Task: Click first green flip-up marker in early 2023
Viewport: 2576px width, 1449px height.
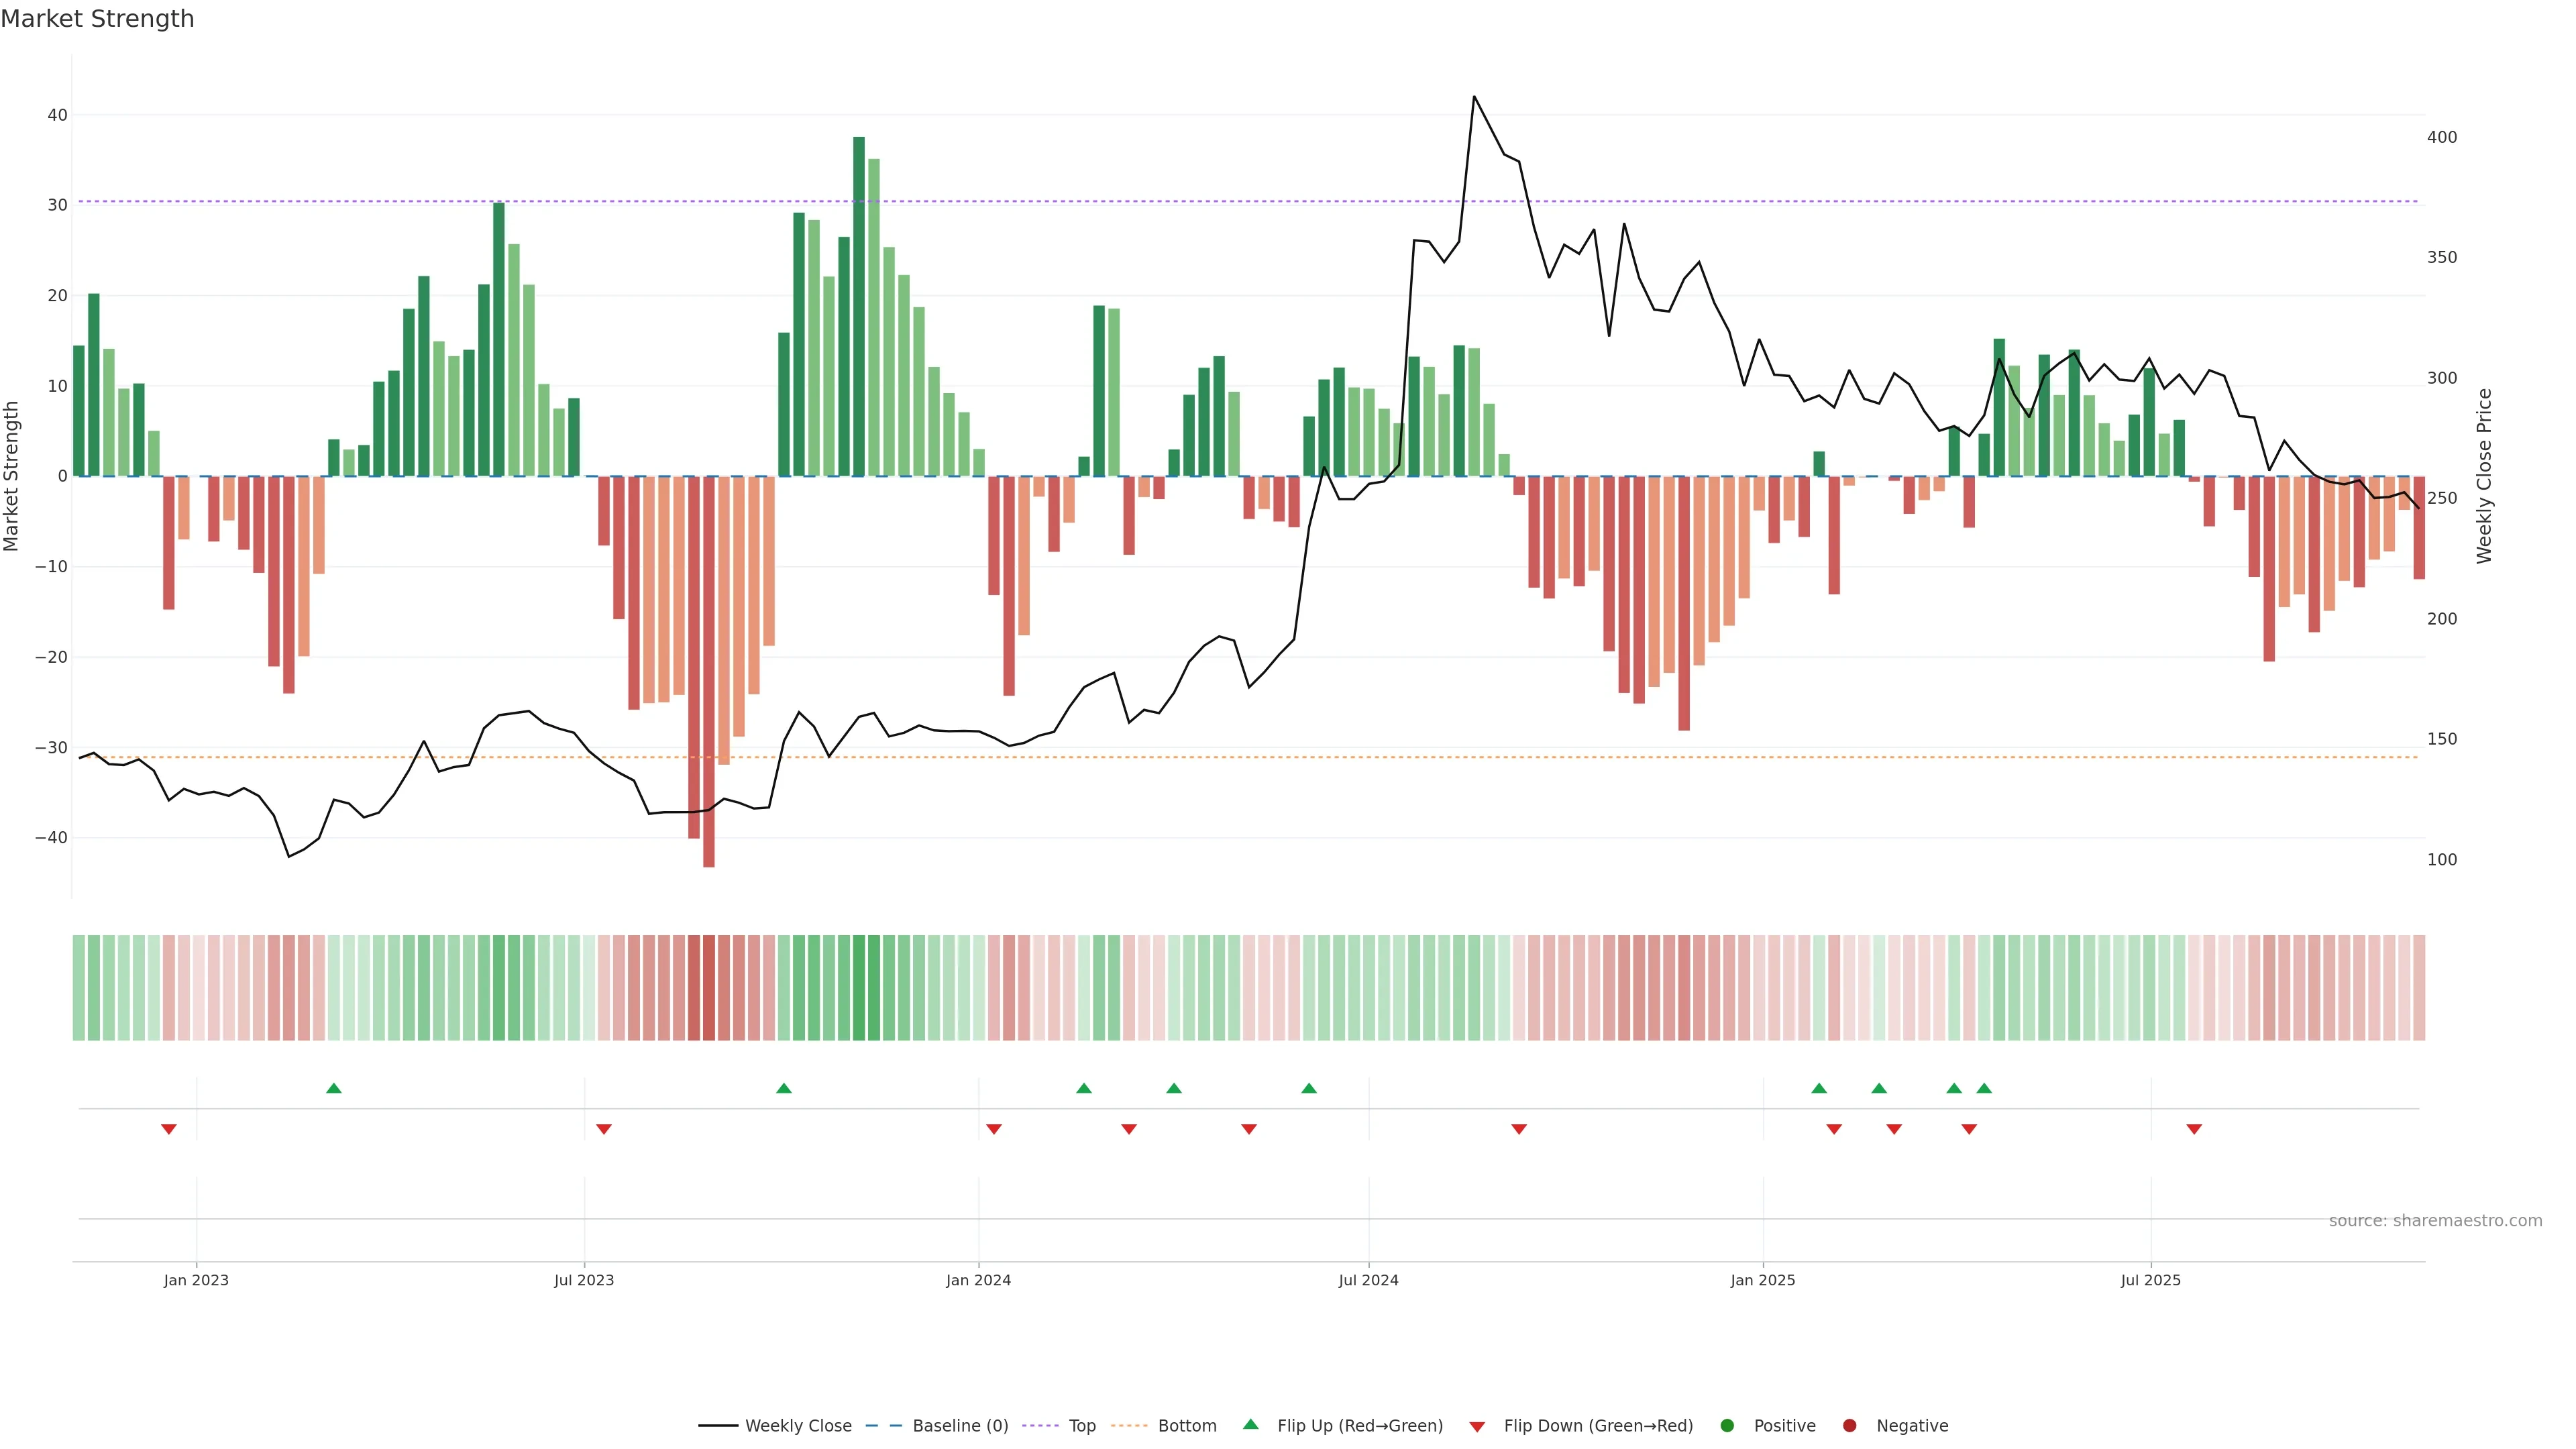Action: [334, 1088]
